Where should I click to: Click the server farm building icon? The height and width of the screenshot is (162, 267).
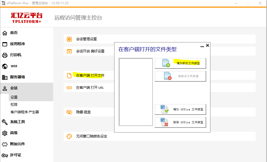click(x=5, y=77)
